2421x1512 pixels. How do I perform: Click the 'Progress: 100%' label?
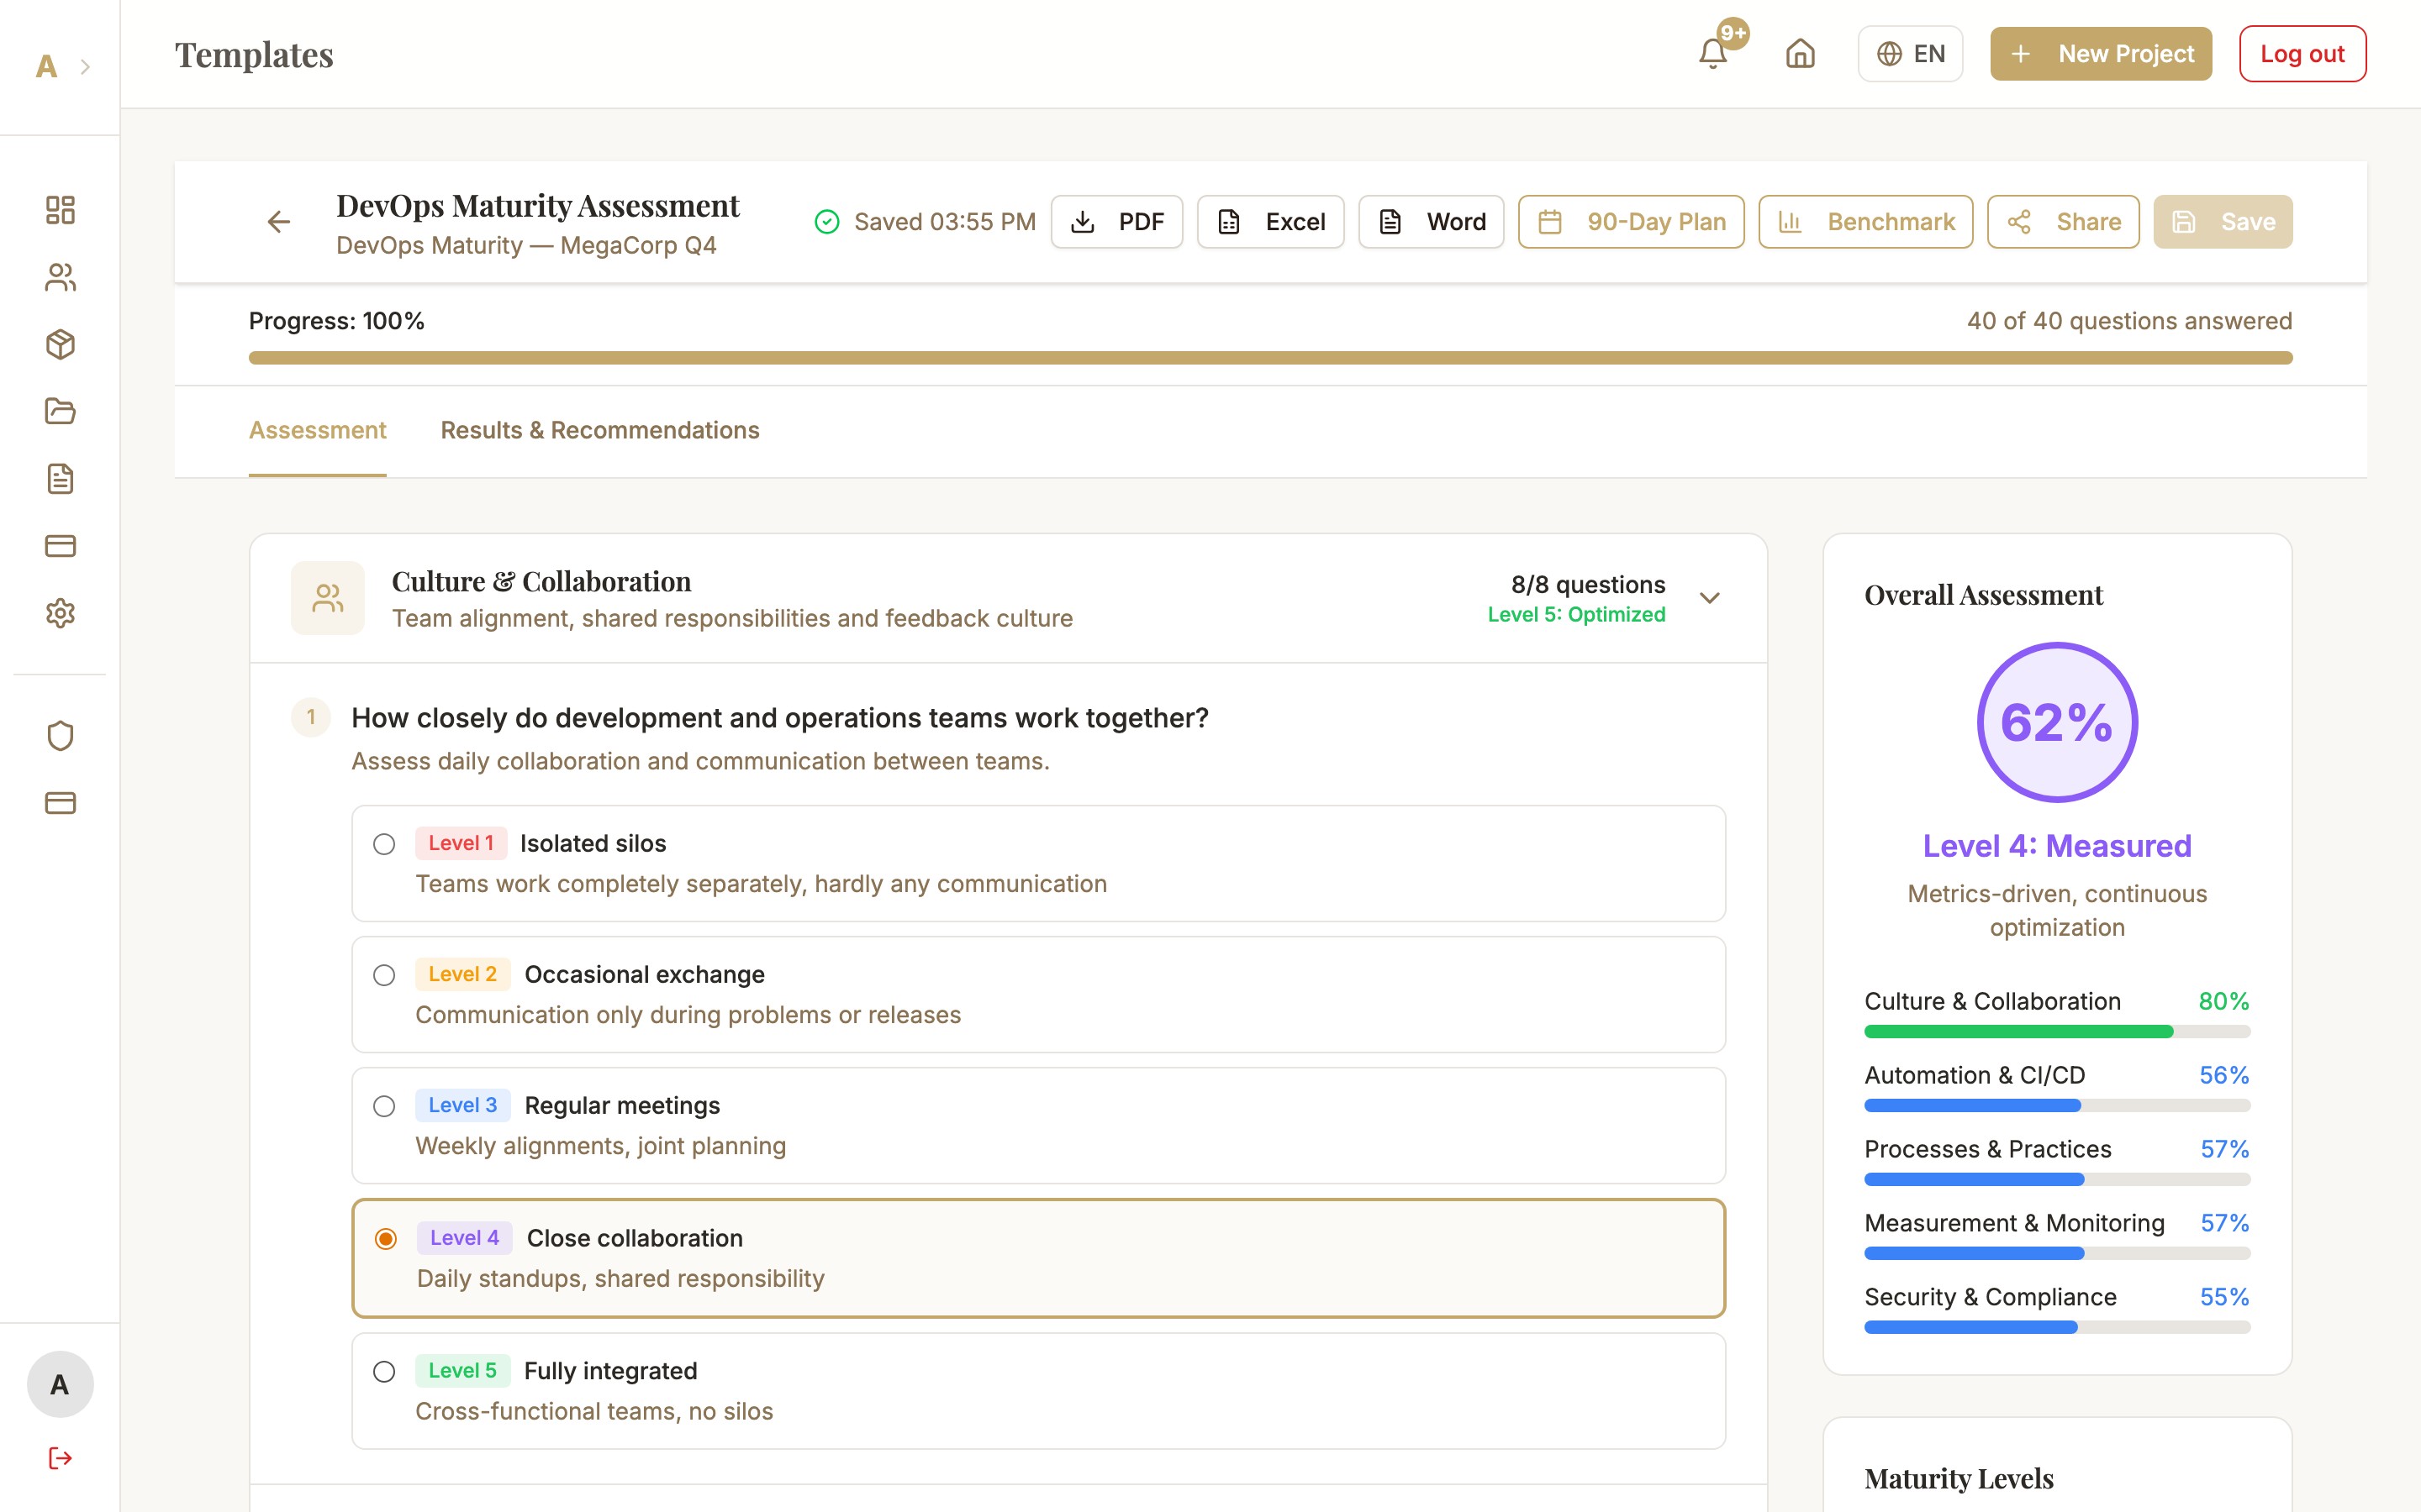[336, 321]
